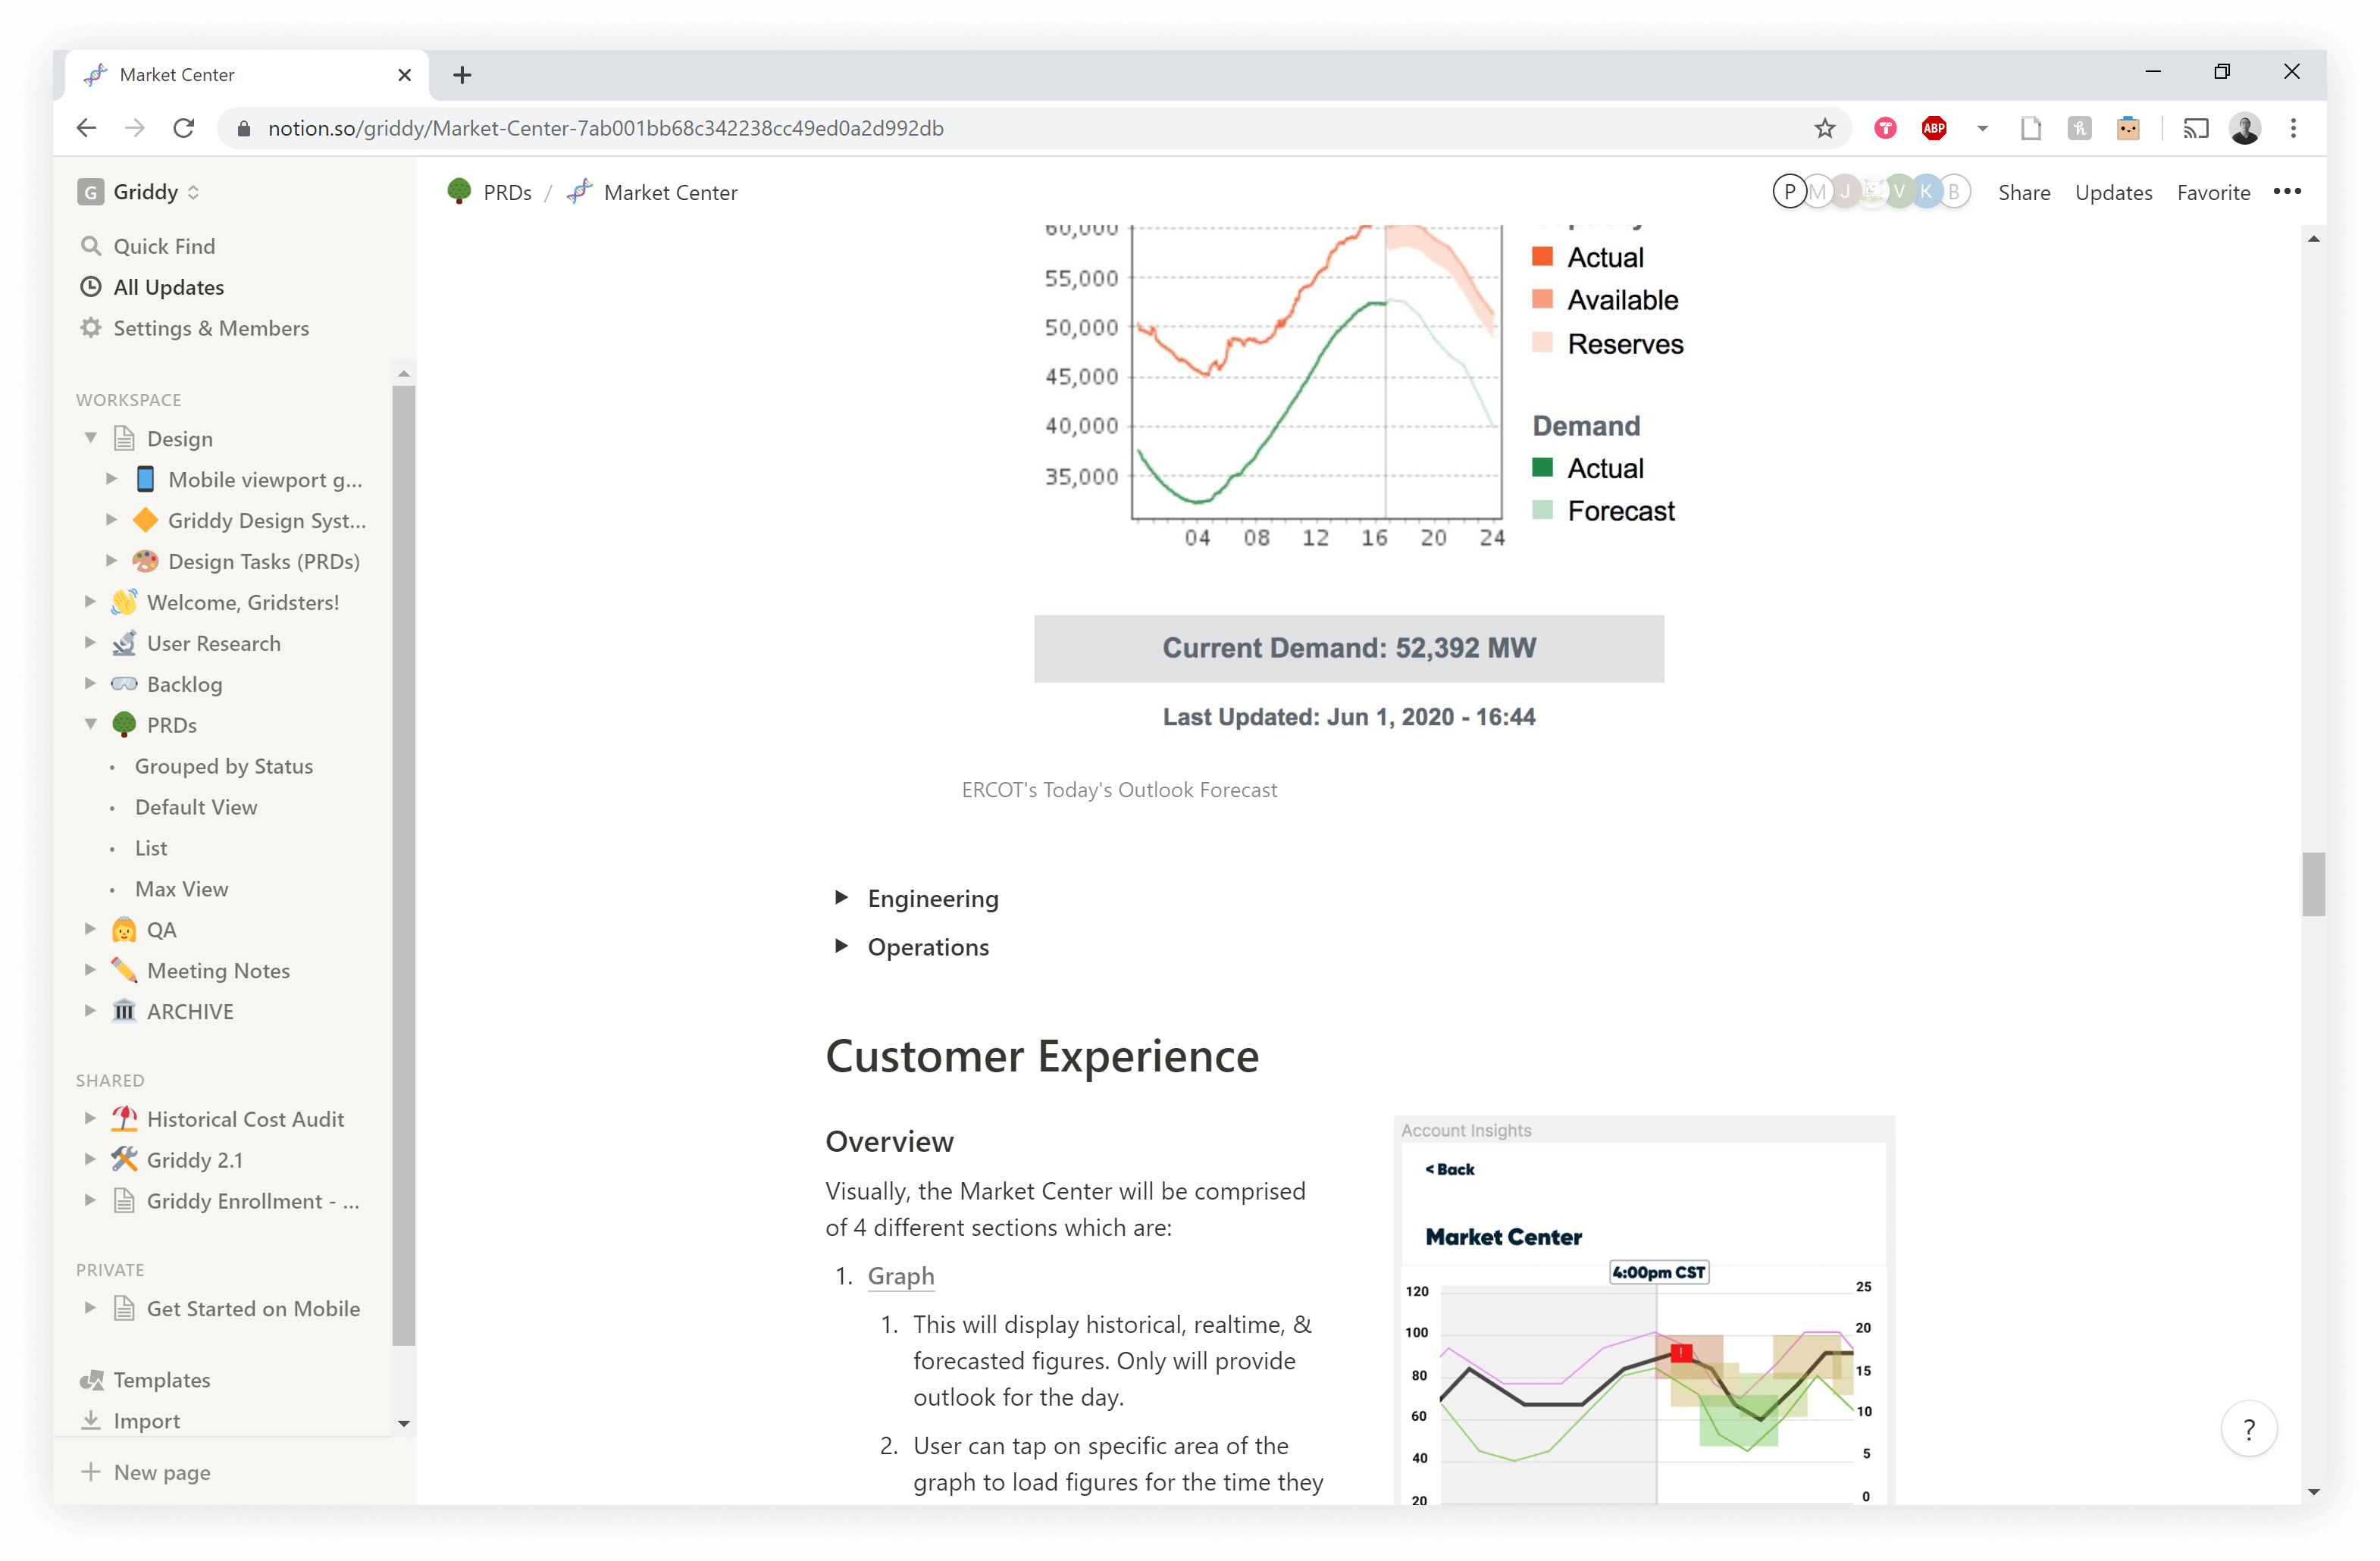Open the cast media icon
This screenshot has height=1561, width=2380.
point(2195,128)
